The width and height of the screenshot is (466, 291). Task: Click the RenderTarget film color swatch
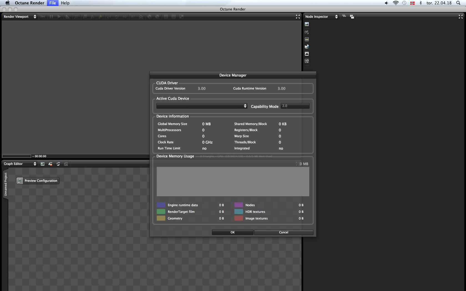coord(161,211)
